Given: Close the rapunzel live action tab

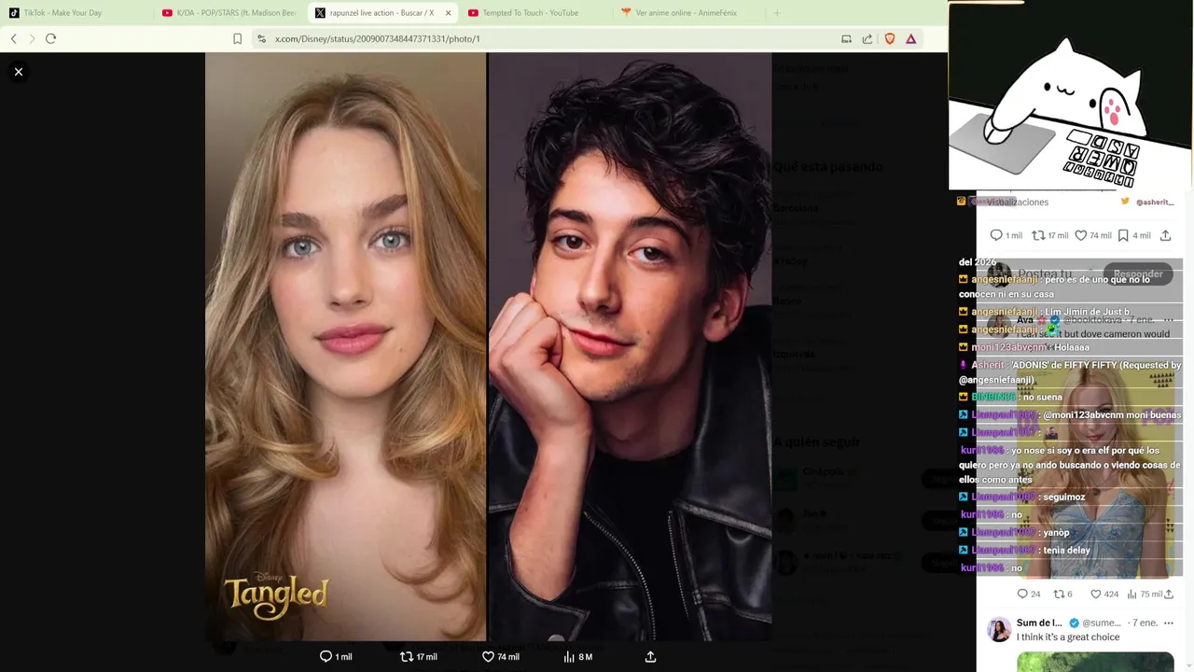Looking at the screenshot, I should coord(449,13).
